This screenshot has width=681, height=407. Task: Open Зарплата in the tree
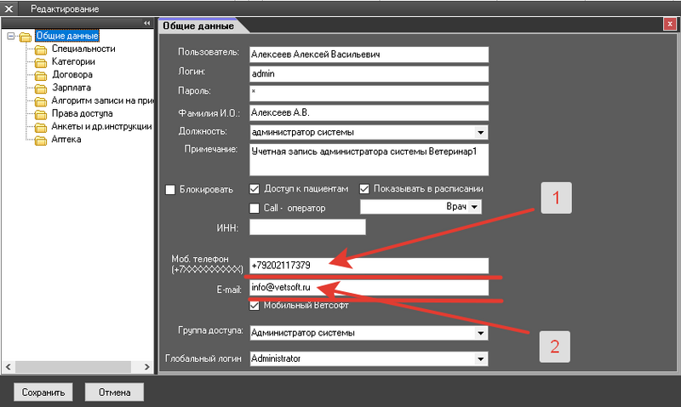(72, 88)
